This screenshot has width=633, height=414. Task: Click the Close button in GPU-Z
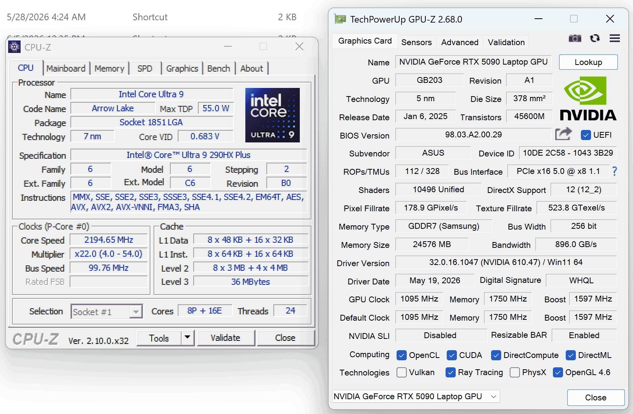point(596,398)
